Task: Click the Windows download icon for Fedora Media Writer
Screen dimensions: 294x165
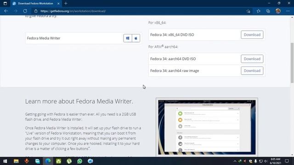Action: [128, 38]
